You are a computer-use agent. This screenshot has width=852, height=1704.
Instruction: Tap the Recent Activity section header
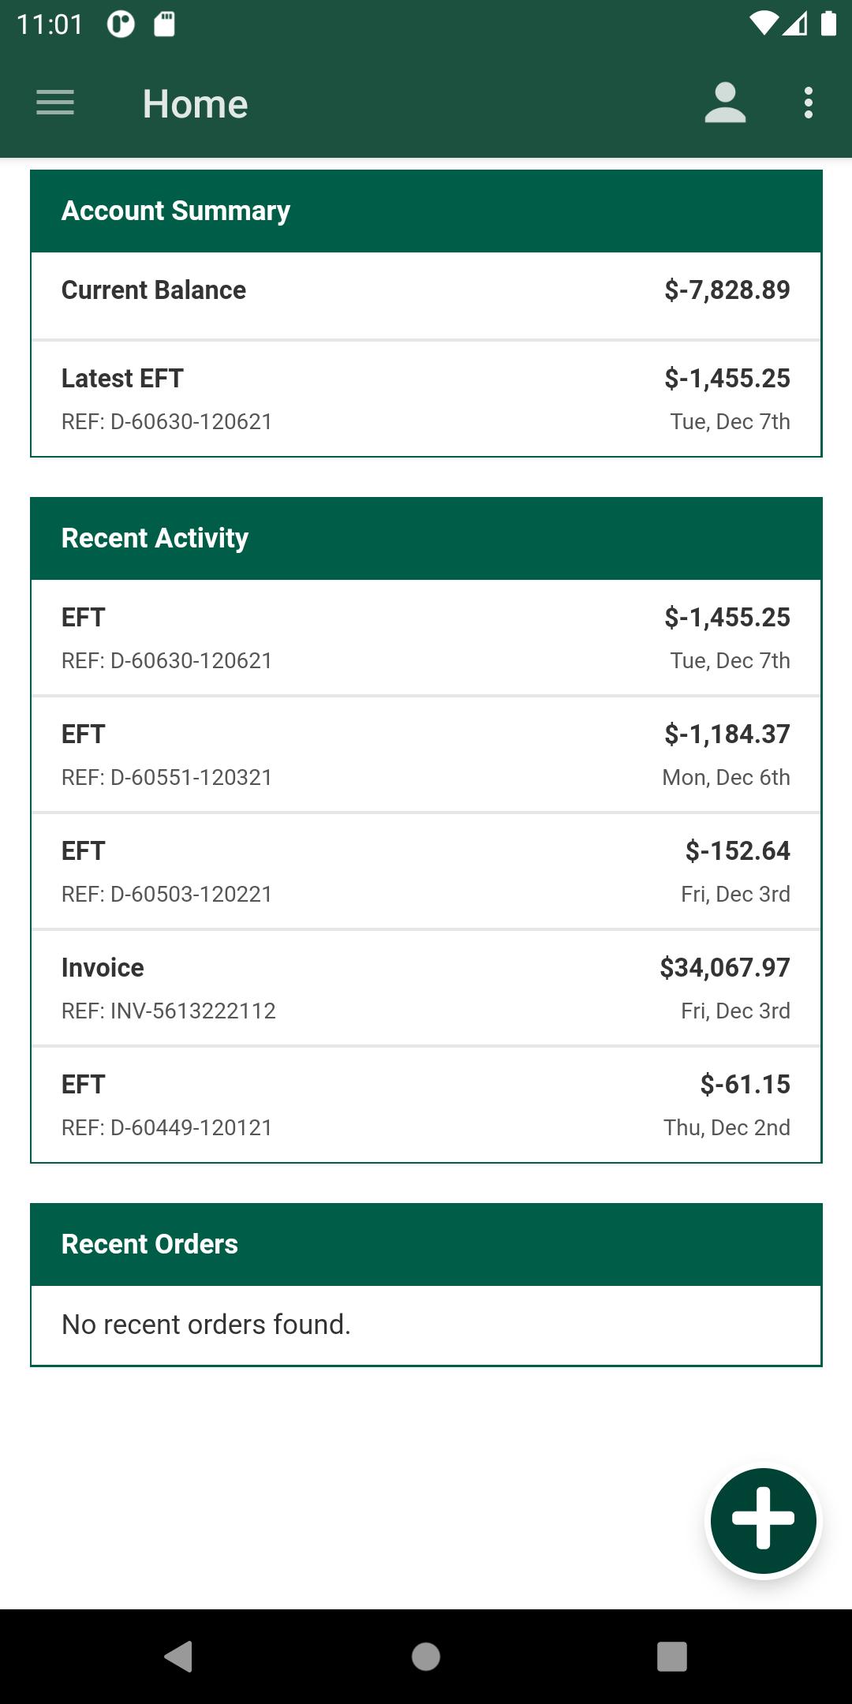pos(426,538)
